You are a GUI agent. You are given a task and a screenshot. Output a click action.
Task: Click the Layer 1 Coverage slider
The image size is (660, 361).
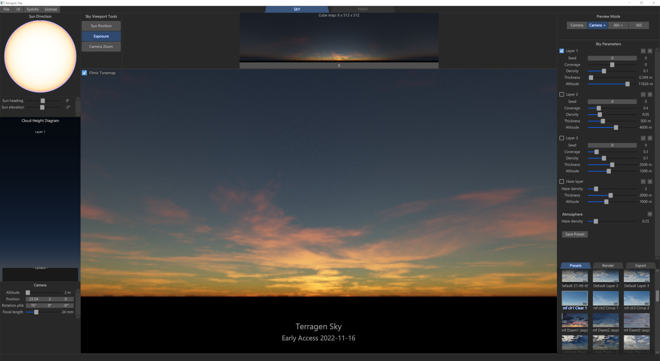[612, 65]
